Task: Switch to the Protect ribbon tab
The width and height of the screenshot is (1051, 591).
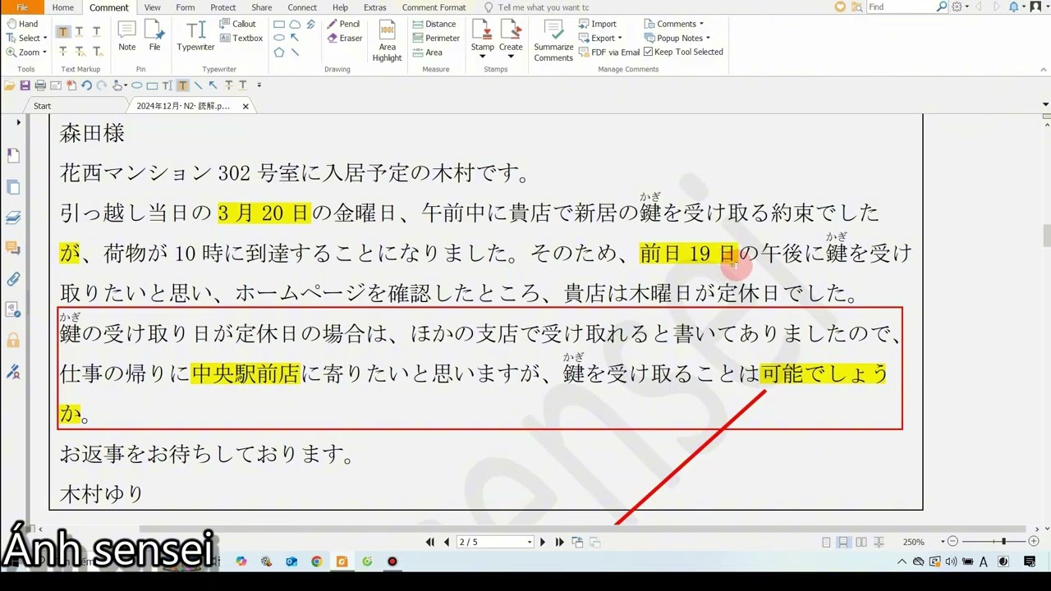Action: (x=223, y=7)
